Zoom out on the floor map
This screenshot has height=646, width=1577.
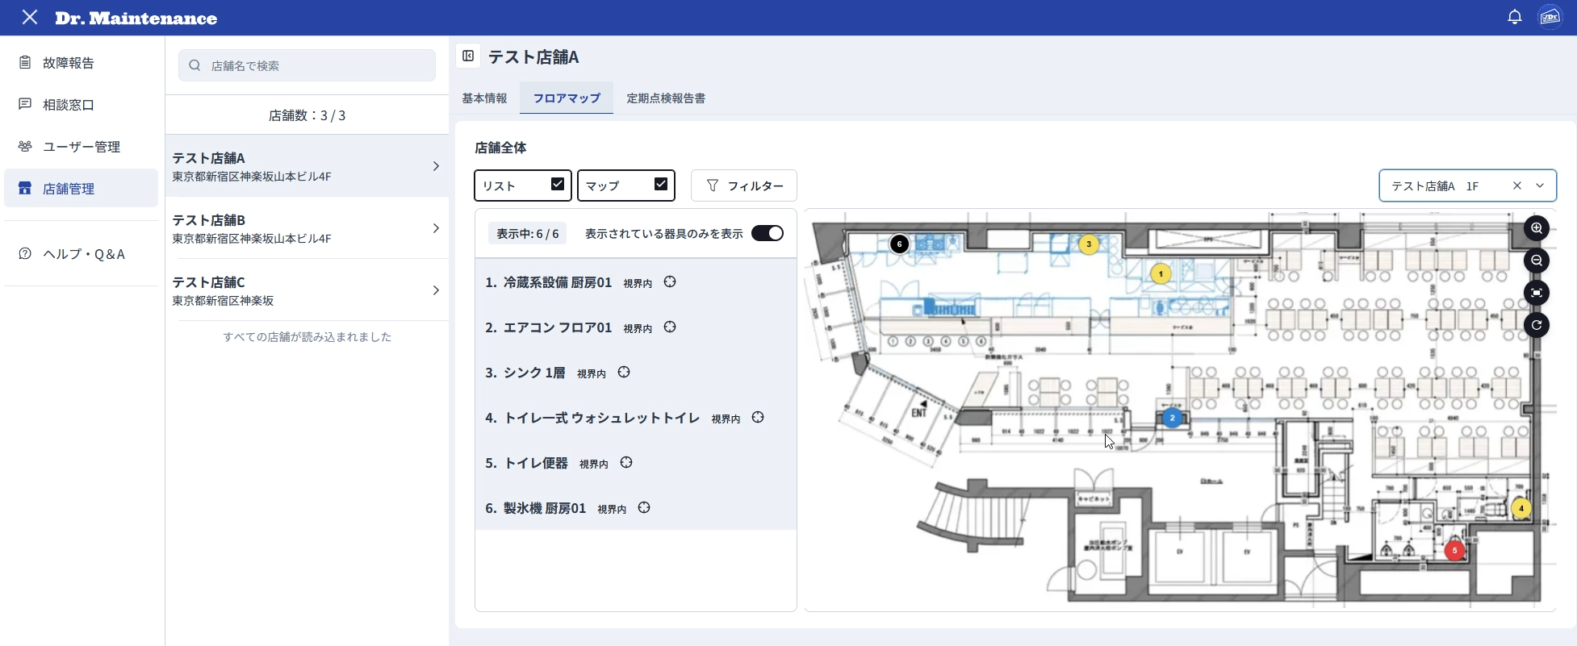(x=1537, y=260)
